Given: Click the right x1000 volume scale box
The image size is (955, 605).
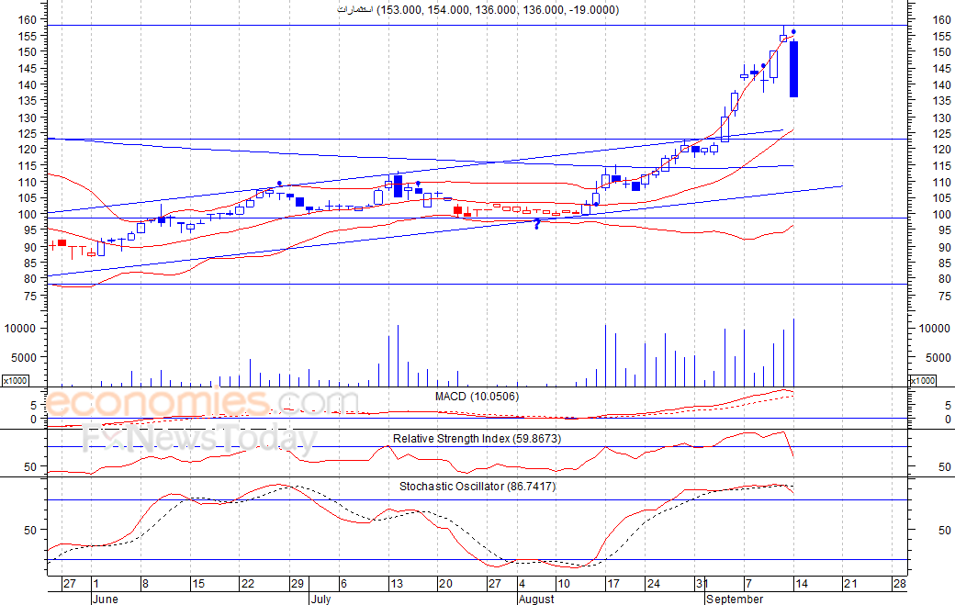Looking at the screenshot, I should coord(923,380).
